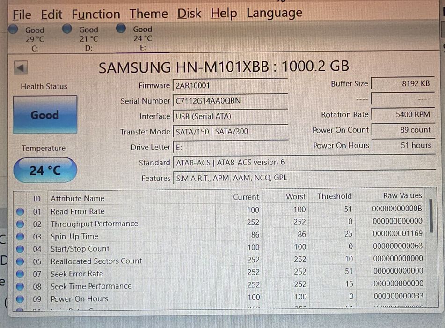Click raw value 000000000063
Image resolution: width=445 pixels, height=328 pixels.
coord(398,246)
